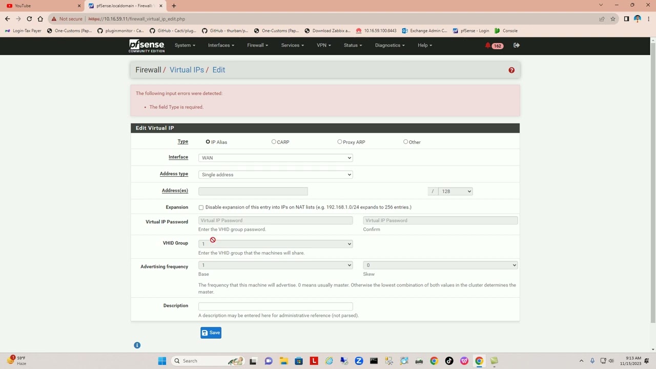Click the weather widget in taskbar
Image resolution: width=656 pixels, height=369 pixels.
16,360
